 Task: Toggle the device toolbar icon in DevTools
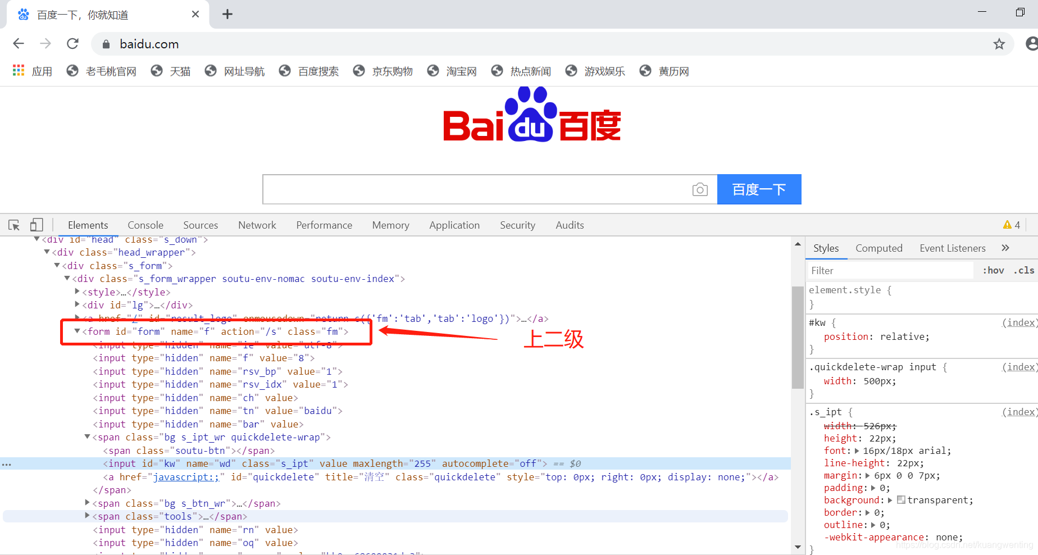37,225
